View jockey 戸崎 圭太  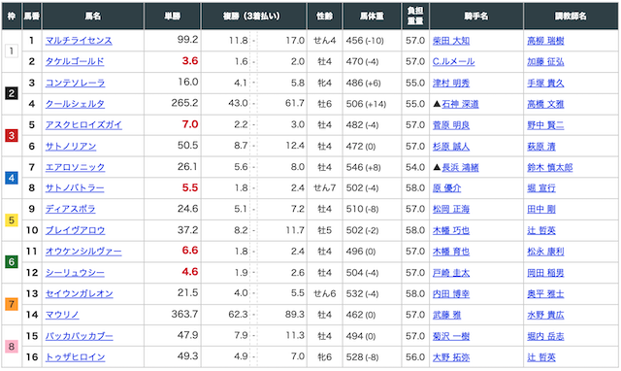[x=451, y=273]
